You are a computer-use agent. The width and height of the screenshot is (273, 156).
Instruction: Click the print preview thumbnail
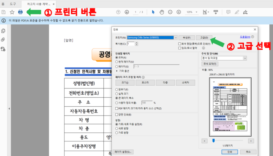230,107
